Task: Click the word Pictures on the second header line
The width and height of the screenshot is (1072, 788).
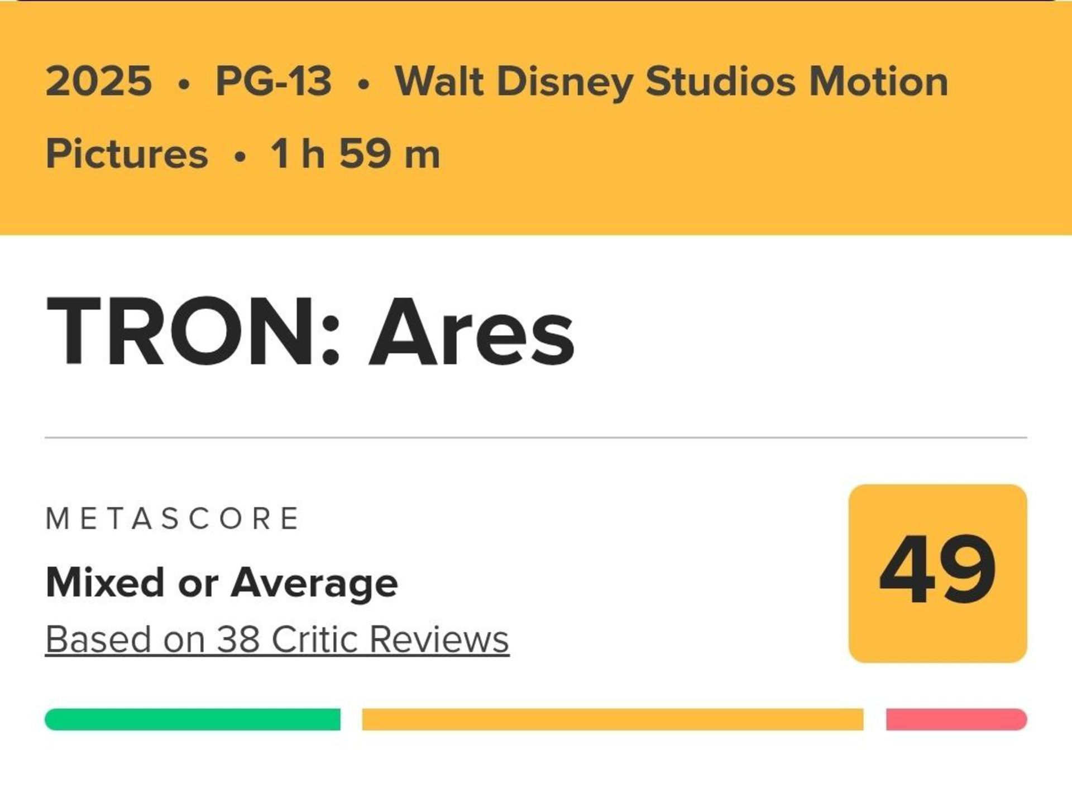Action: 127,153
